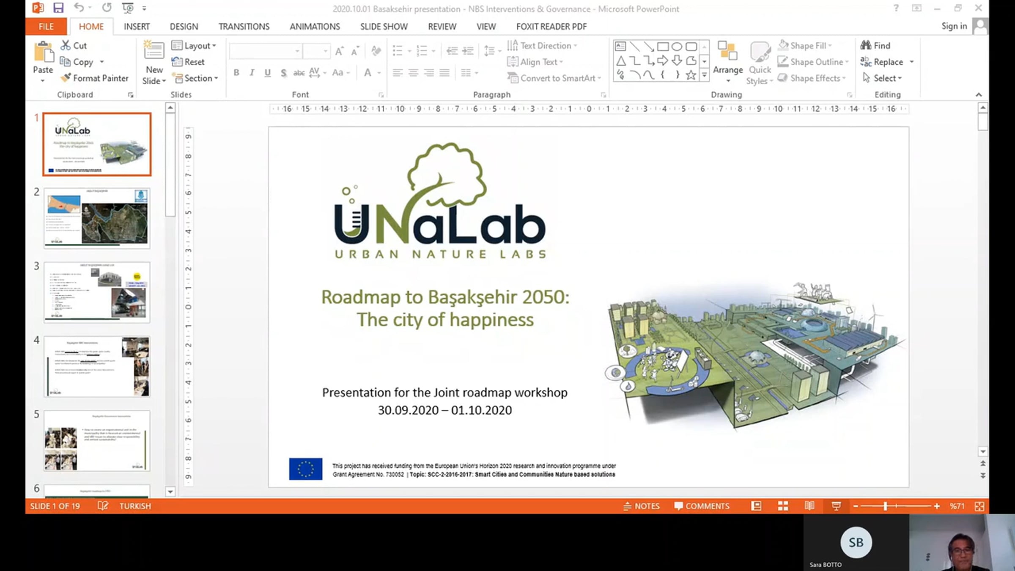Decrease the font size
Screen dimensions: 1015x571
(355, 51)
